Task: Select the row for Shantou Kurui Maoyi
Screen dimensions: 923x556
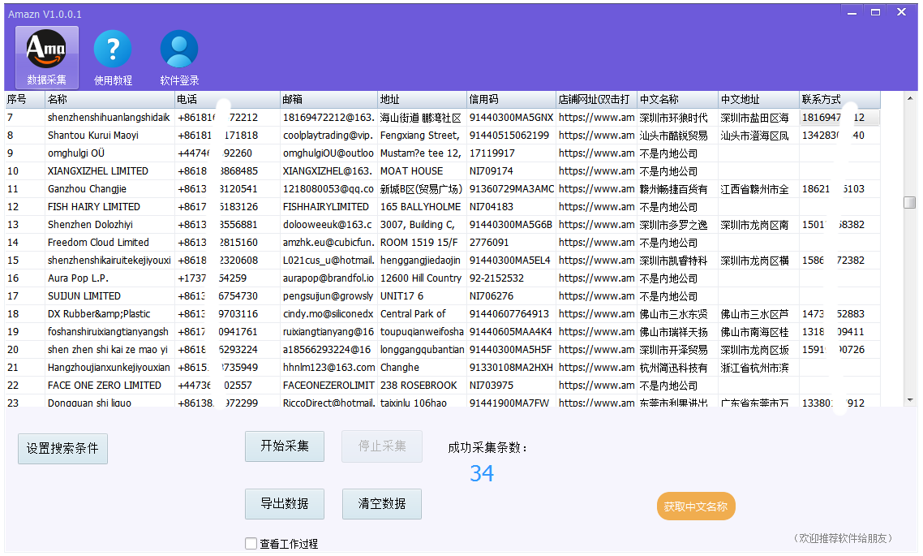Action: 92,136
